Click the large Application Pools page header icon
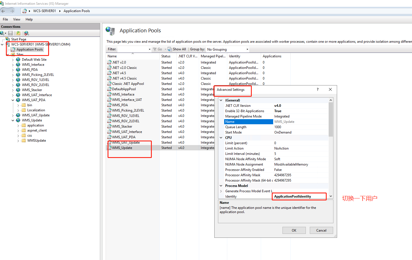This screenshot has height=260, width=412. tap(110, 31)
